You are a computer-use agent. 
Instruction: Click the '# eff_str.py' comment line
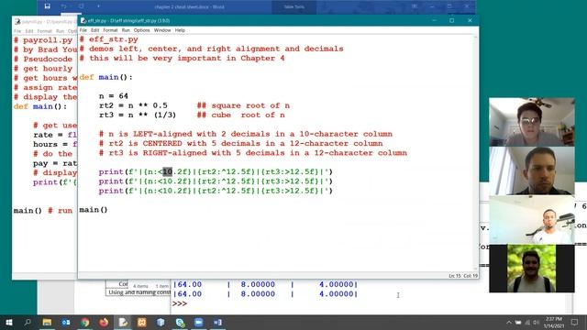click(x=108, y=39)
